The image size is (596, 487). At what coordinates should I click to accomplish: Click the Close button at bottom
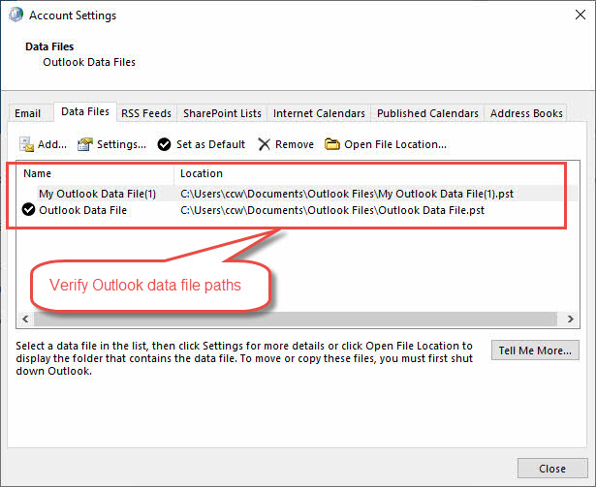[x=552, y=469]
